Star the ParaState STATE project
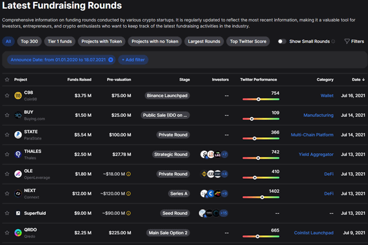Viewport: 368px width, 245px height. point(7,135)
